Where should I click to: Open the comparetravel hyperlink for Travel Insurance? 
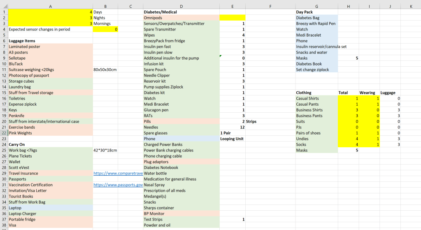[x=118, y=173]
